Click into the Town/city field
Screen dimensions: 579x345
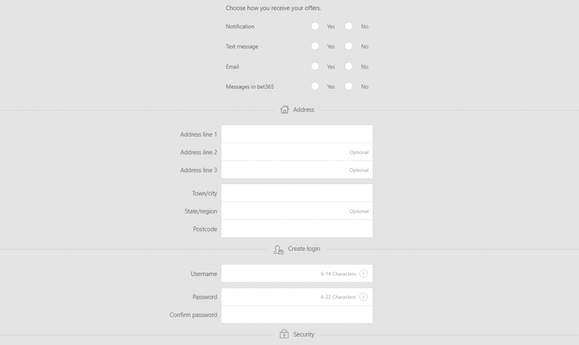click(297, 193)
